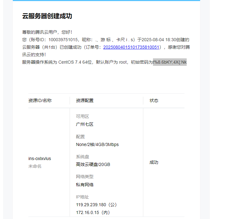This screenshot has height=219, width=241.
Task: Open order number link 20250804015101735810051
Action: 131,47
